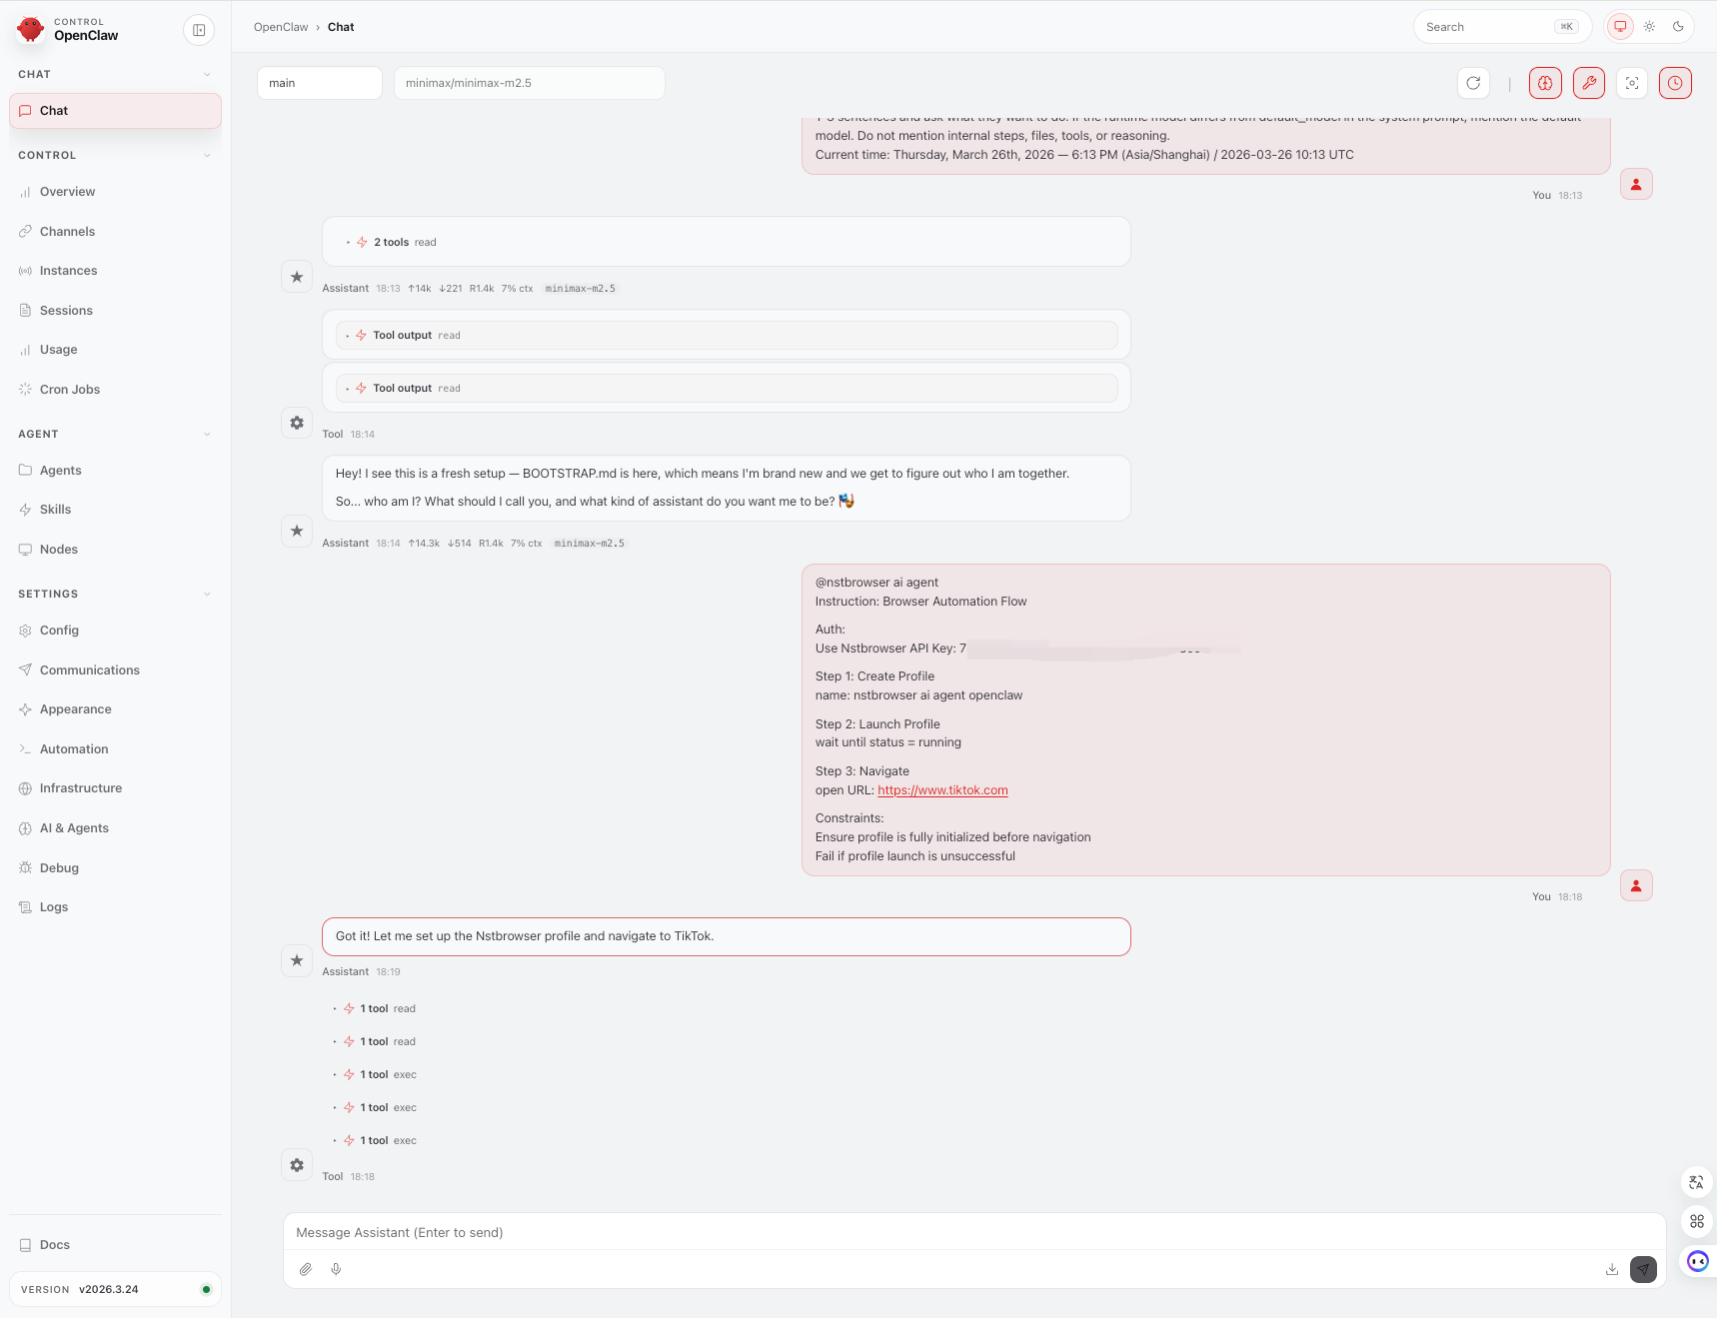Image resolution: width=1717 pixels, height=1318 pixels.
Task: Open the brain memory icon in toolbar
Action: tap(1545, 83)
